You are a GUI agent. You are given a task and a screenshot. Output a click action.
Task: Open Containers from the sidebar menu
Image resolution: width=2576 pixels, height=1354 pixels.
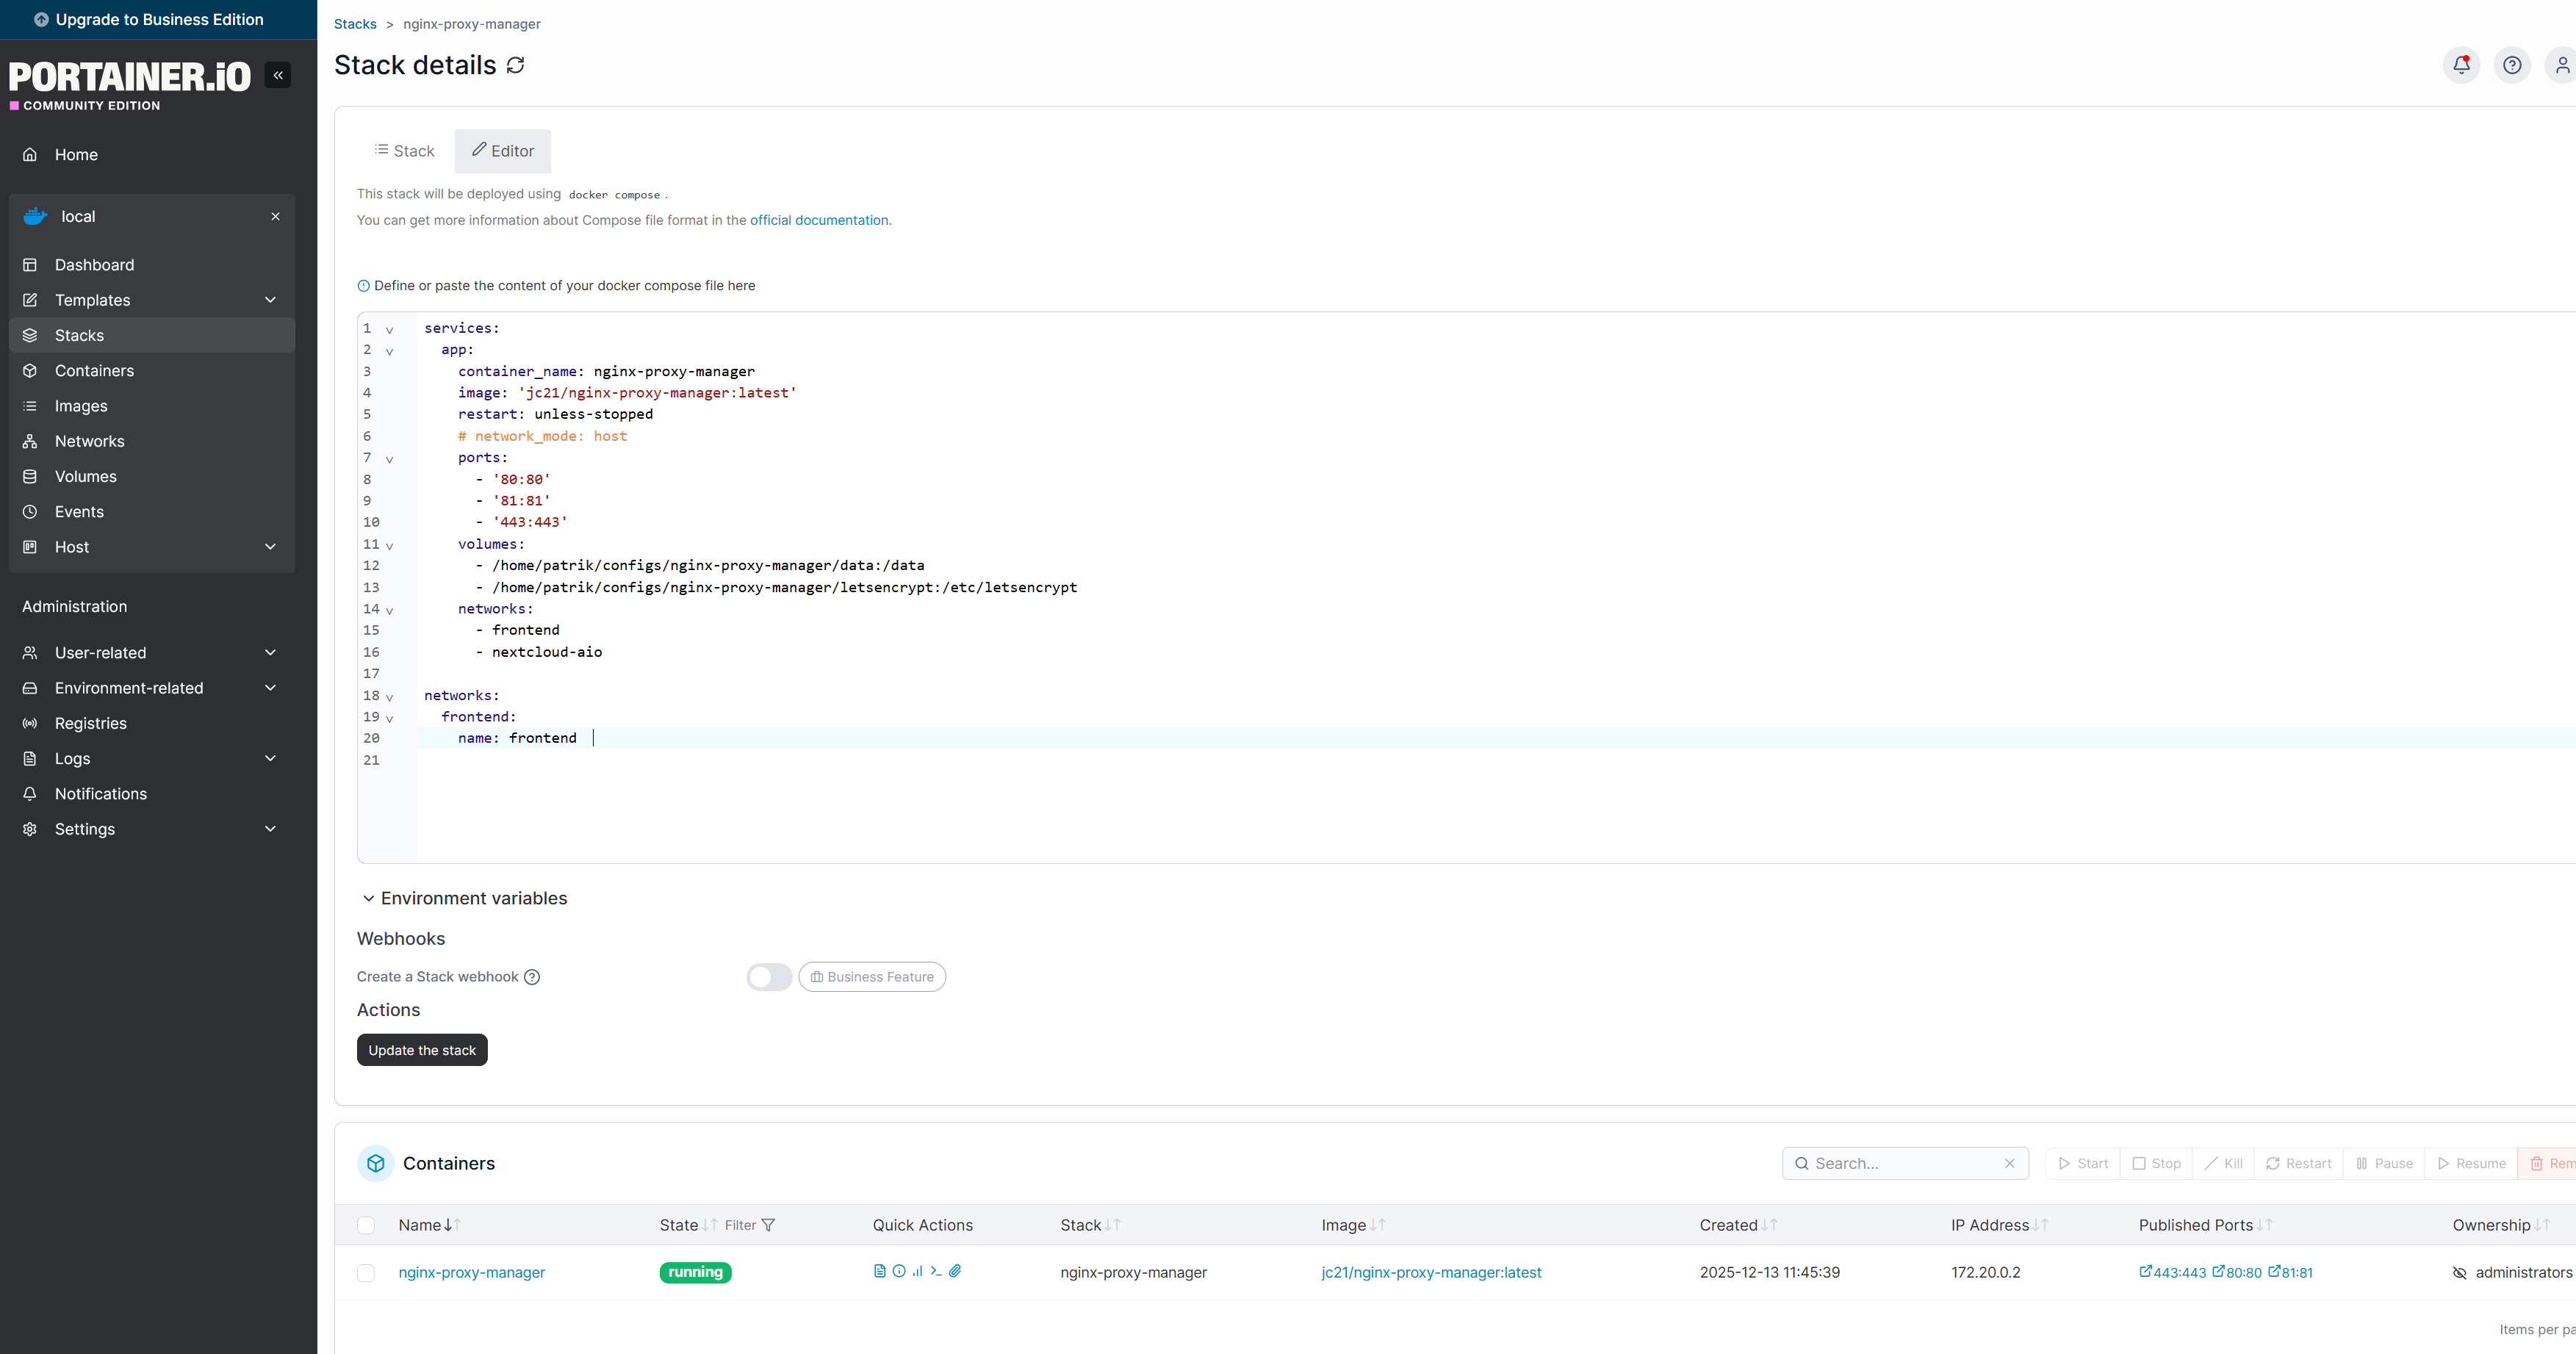click(x=94, y=371)
